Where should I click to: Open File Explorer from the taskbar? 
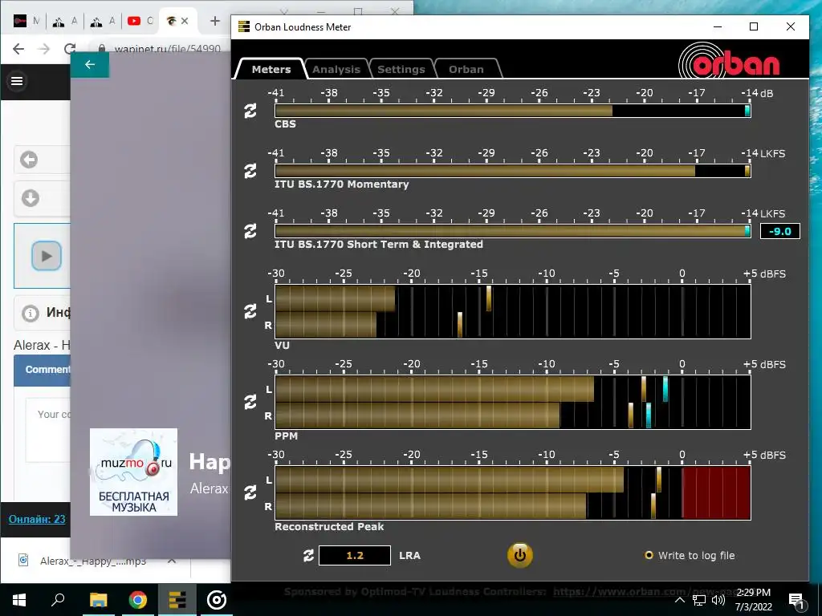98,600
